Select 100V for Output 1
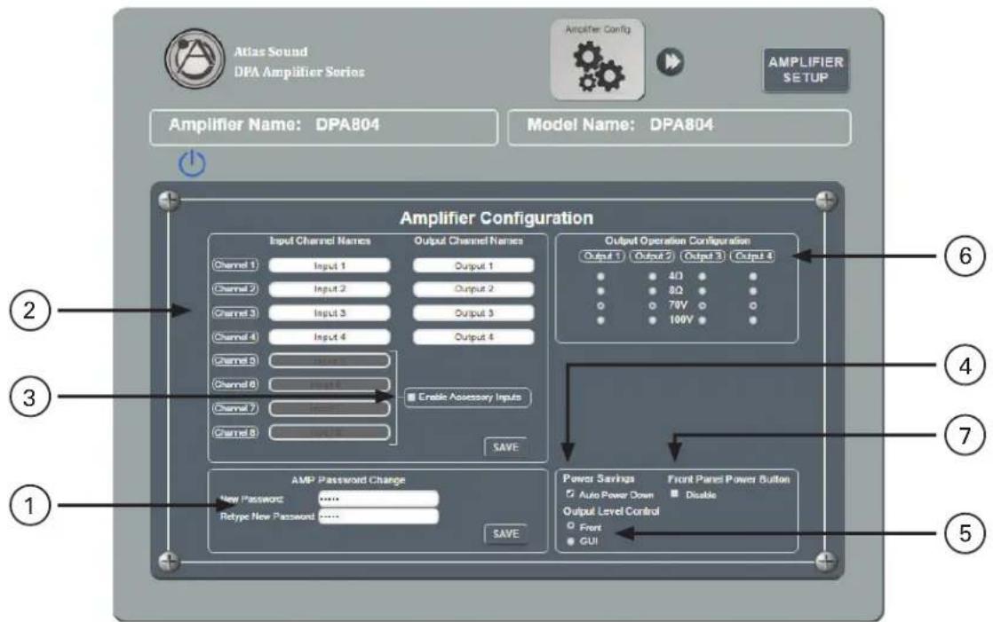Screen dimensions: 993x622 click(601, 321)
